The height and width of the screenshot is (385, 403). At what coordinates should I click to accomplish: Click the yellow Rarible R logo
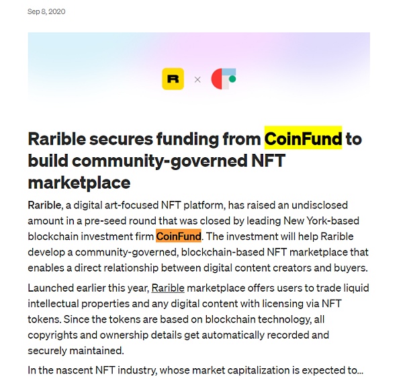coord(173,79)
